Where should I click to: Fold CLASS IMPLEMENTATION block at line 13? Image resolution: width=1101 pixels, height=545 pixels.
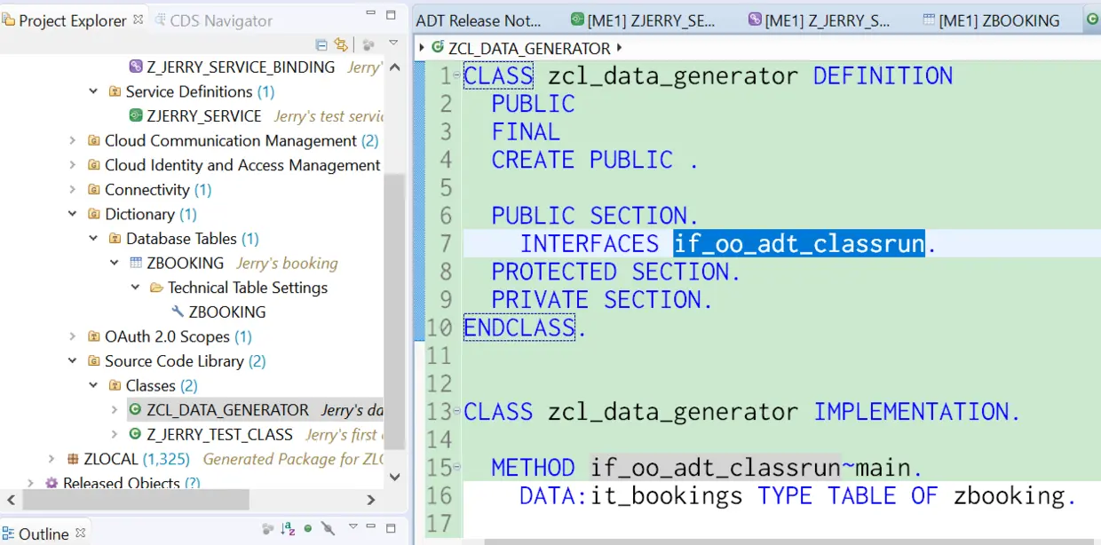coord(456,410)
